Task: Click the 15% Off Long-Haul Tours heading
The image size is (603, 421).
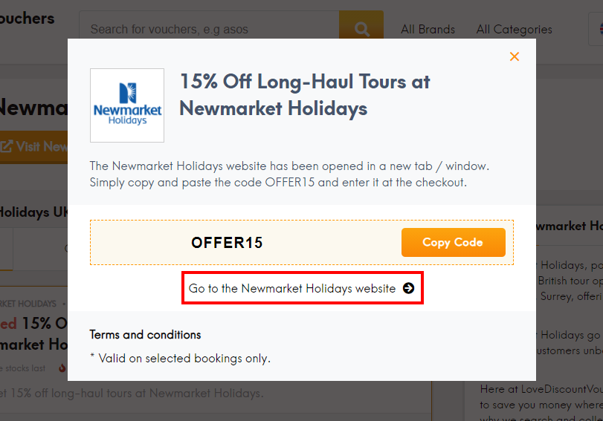Action: [305, 95]
